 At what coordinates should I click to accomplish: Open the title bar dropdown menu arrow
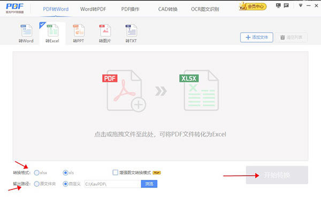point(301,5)
